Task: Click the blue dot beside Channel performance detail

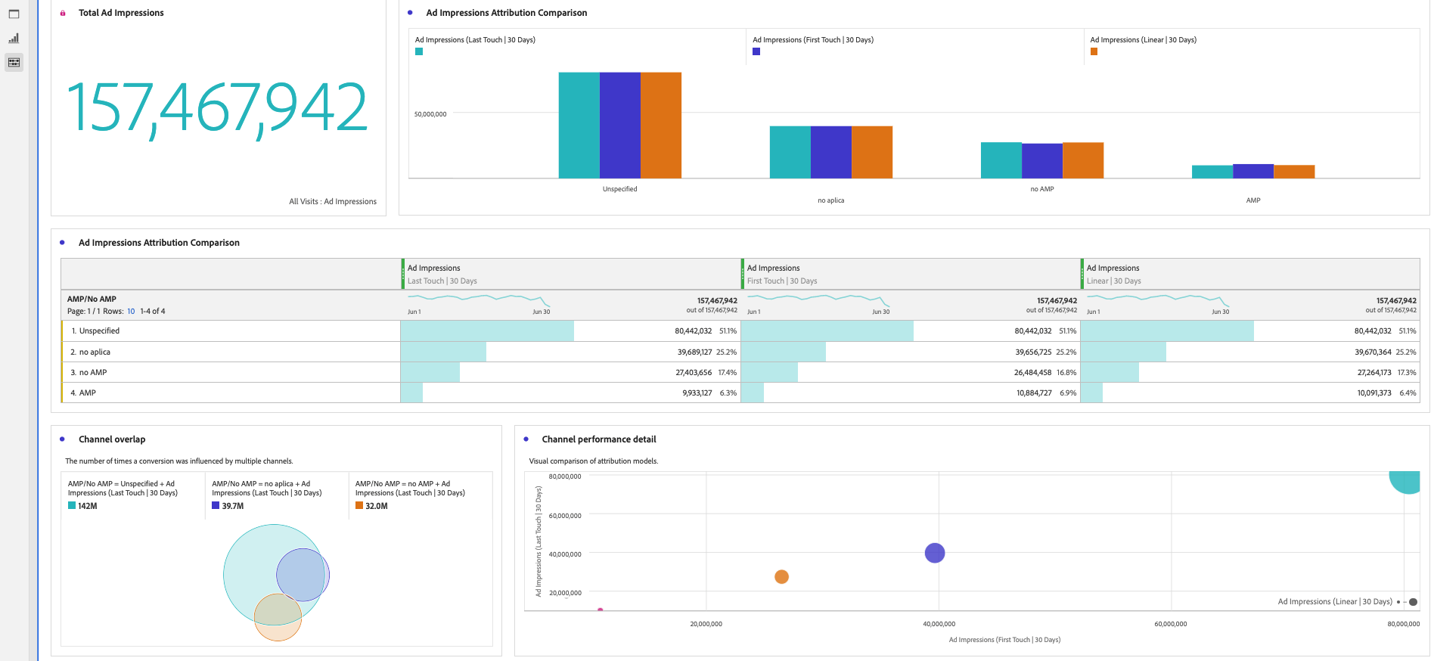Action: click(526, 439)
